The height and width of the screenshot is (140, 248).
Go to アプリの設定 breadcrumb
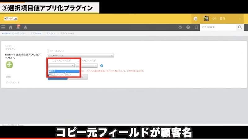37,33
